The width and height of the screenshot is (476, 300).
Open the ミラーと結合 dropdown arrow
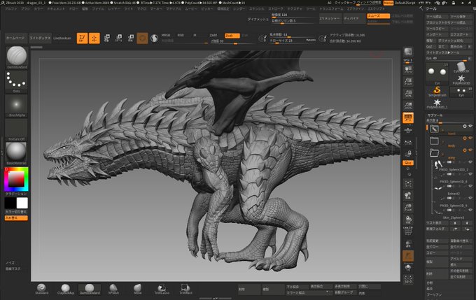(x=328, y=292)
